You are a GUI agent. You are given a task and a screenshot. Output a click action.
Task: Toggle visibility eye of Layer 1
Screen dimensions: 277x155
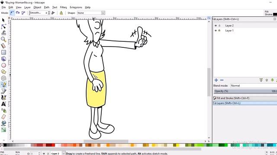point(216,31)
